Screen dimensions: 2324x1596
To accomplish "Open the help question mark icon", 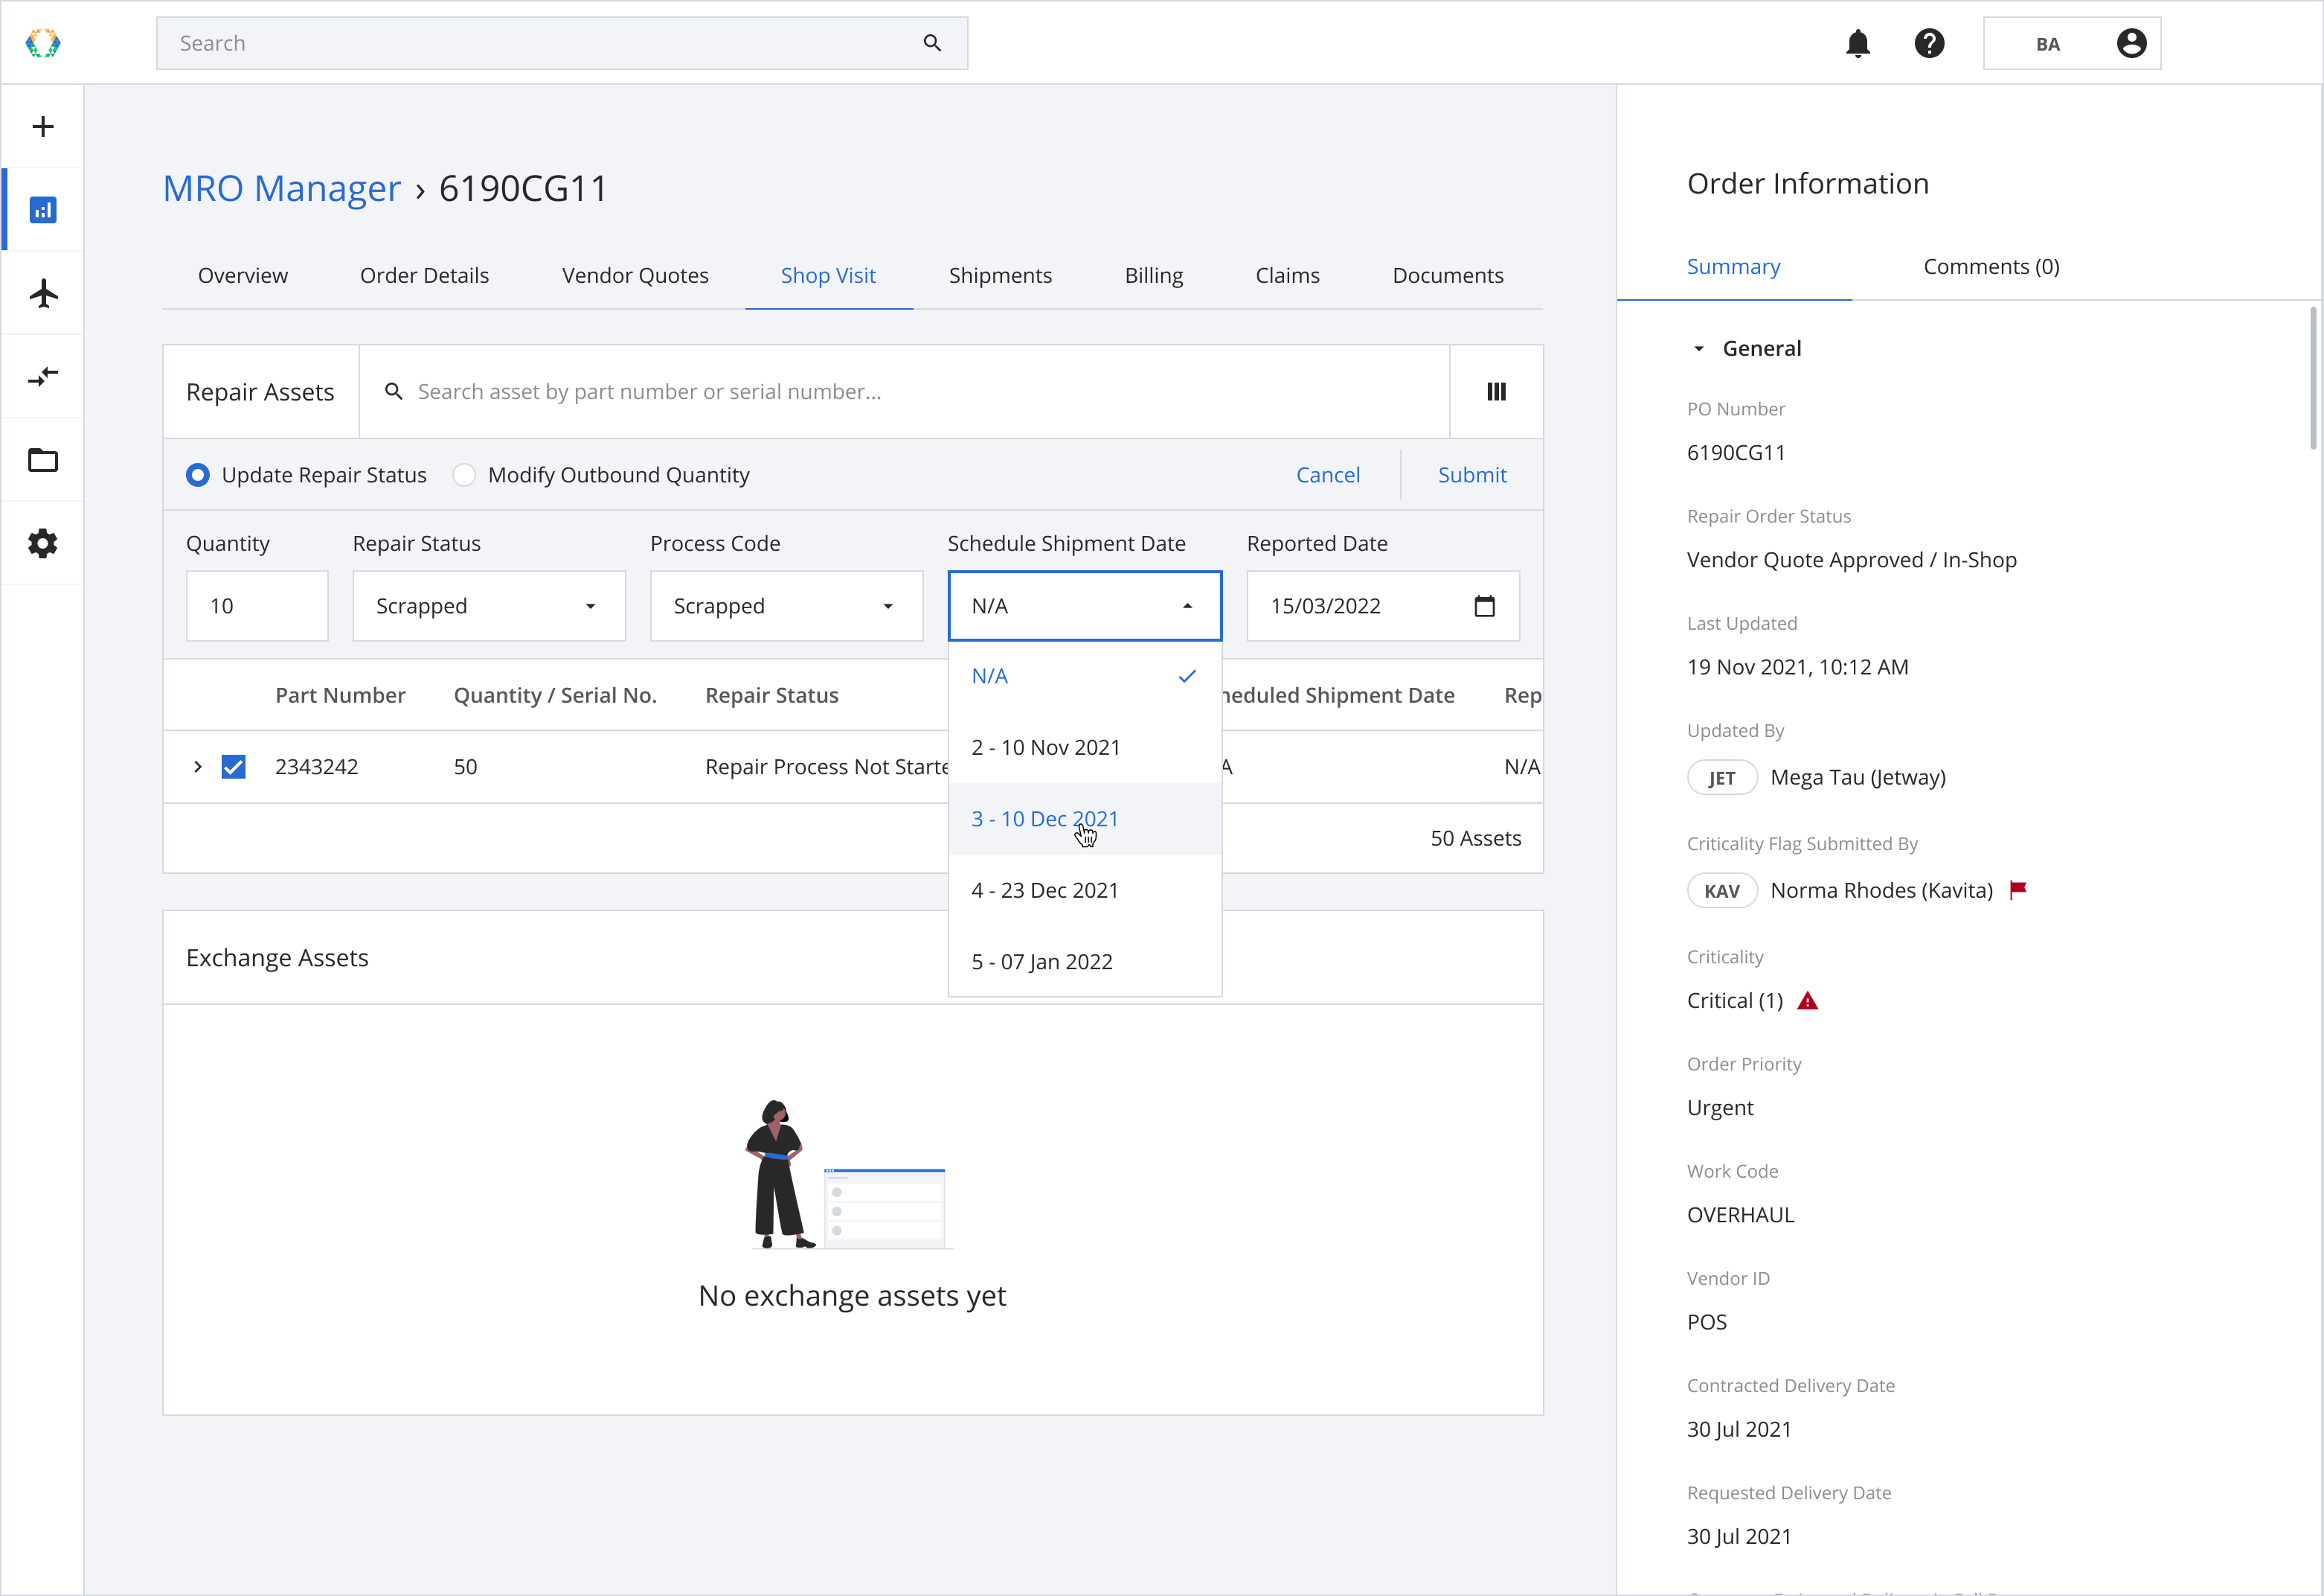I will tap(1929, 43).
